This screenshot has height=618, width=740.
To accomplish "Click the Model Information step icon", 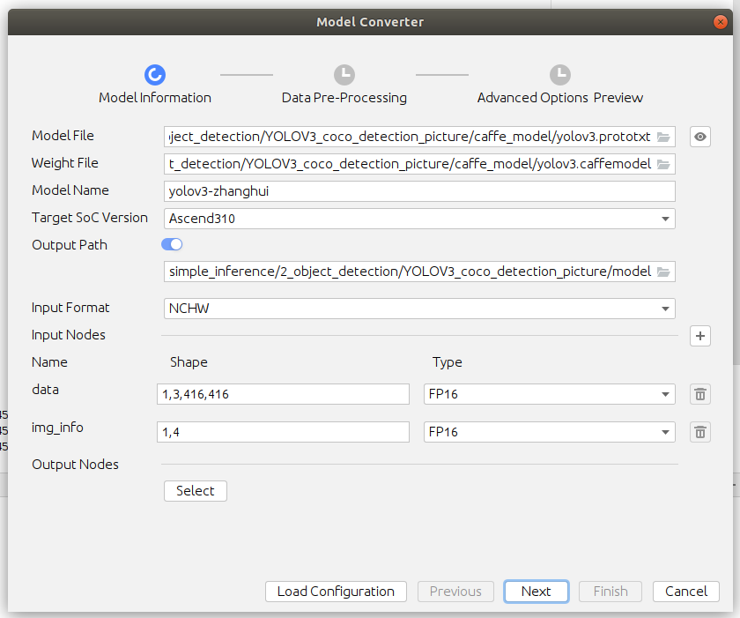I will tap(155, 75).
